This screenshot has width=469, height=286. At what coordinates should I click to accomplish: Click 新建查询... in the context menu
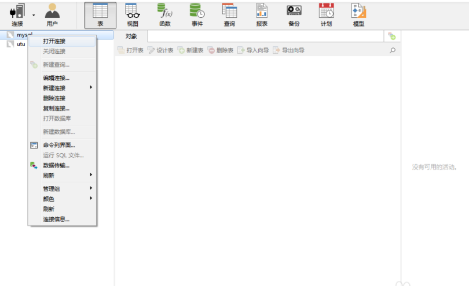[x=62, y=65]
